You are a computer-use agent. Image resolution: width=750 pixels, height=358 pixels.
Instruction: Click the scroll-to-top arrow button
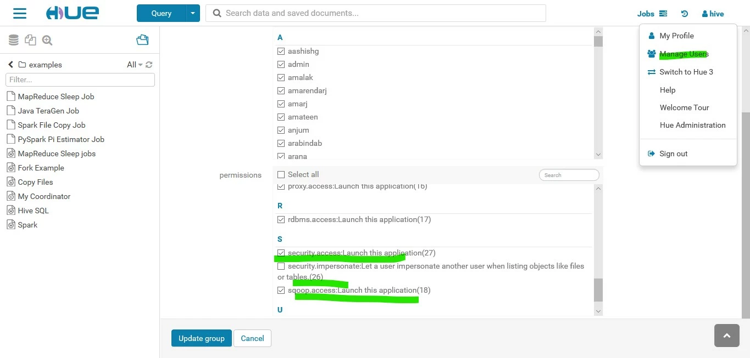(727, 336)
